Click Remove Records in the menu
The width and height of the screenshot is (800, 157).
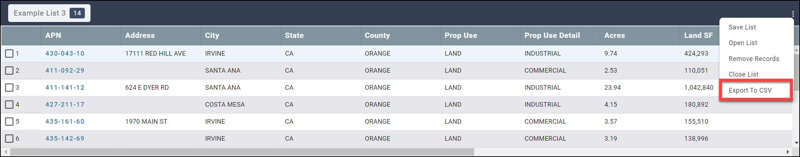tap(754, 59)
